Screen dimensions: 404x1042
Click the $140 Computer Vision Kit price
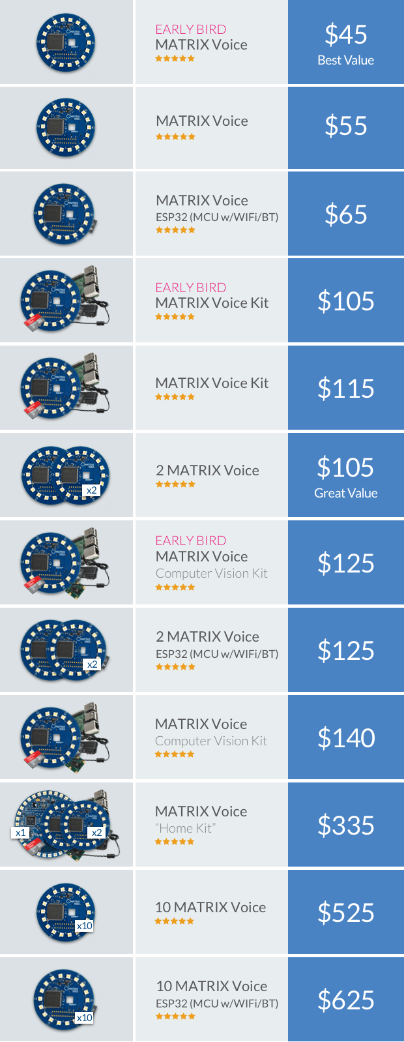point(346,737)
